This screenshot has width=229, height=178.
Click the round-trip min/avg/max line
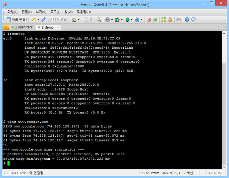pyautogui.click(x=56, y=159)
